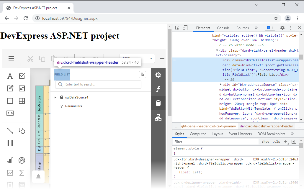304x189 pixels.
Task: Select the Label tool (letter A)
Action: pyautogui.click(x=10, y=76)
